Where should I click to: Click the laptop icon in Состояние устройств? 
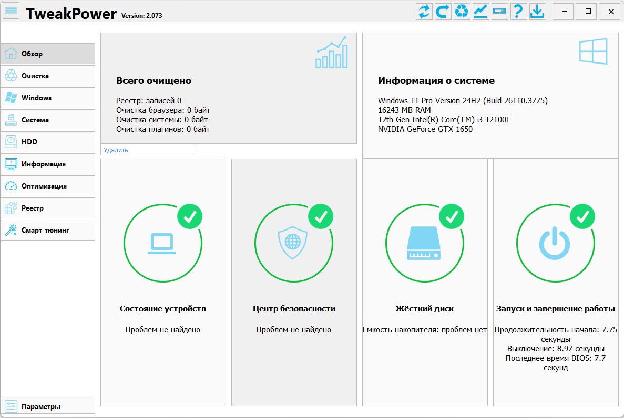pyautogui.click(x=162, y=244)
